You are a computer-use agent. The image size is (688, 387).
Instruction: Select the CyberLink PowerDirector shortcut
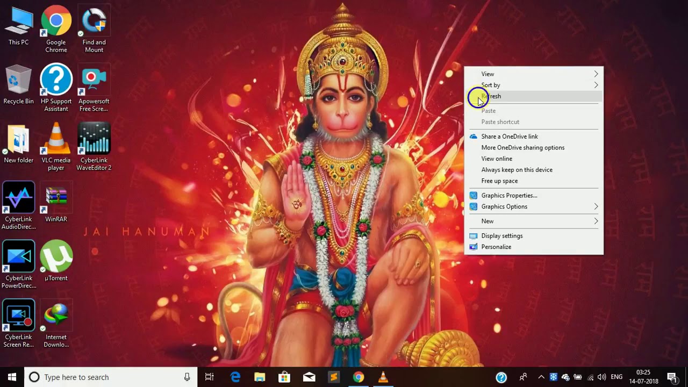coord(18,266)
